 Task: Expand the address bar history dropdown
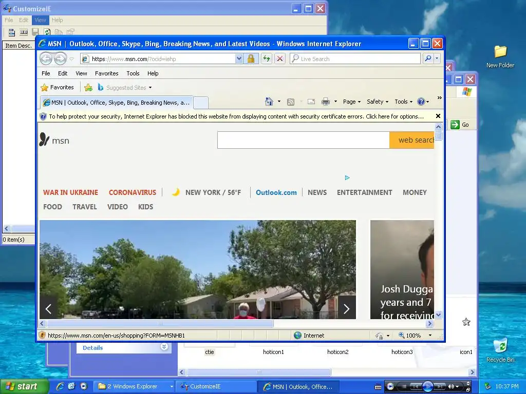coord(239,59)
